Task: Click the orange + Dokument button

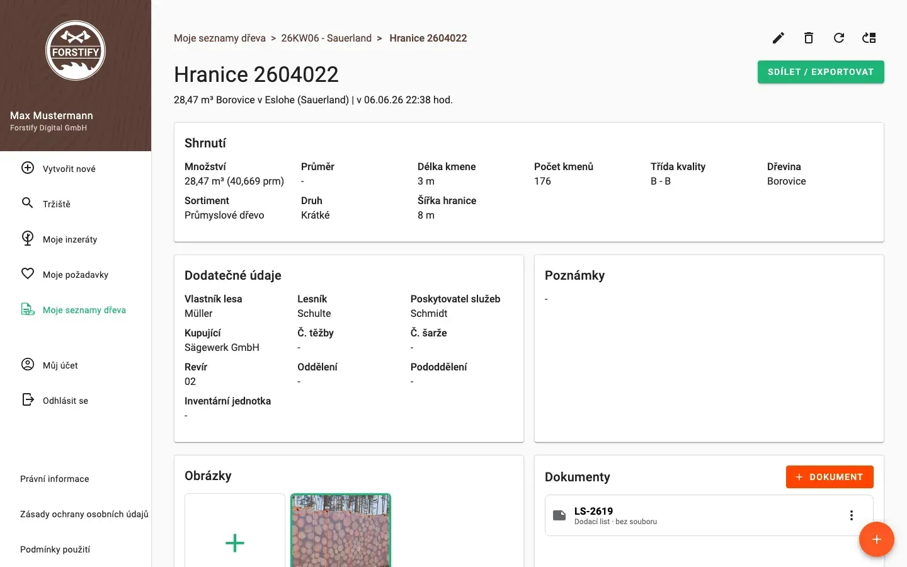Action: (830, 477)
